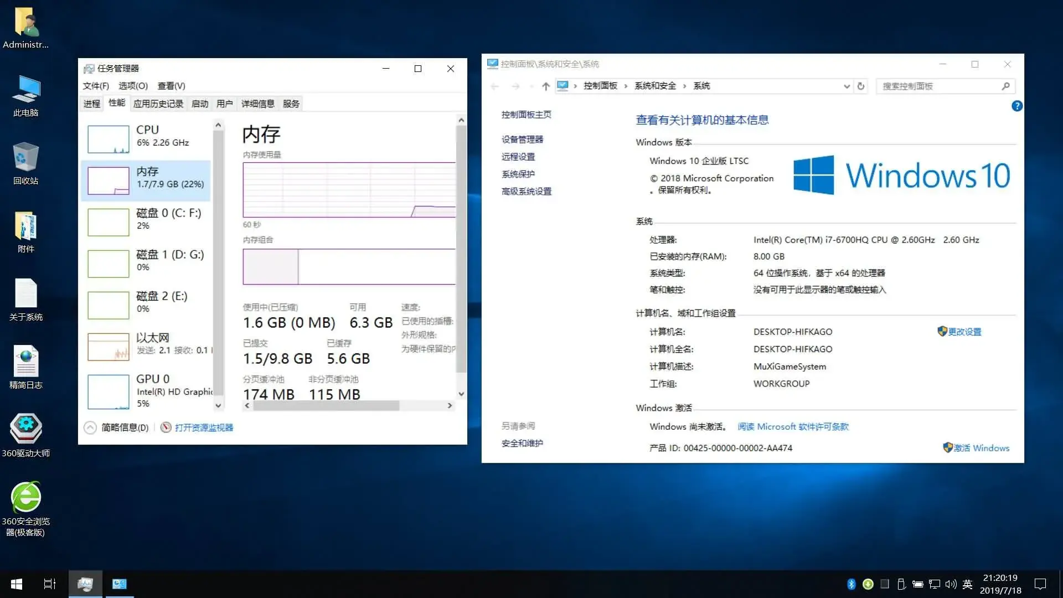Click the Task Manager taskbar icon
1063x598 pixels.
pos(85,584)
